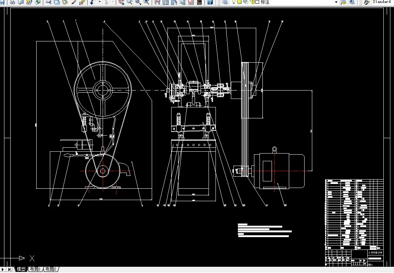The width and height of the screenshot is (394, 273).
Task: Open the DesignCenter icon
Action: [x=166, y=2]
